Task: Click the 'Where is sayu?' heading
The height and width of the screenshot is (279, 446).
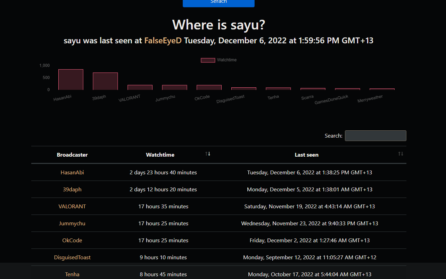Action: coord(219,25)
